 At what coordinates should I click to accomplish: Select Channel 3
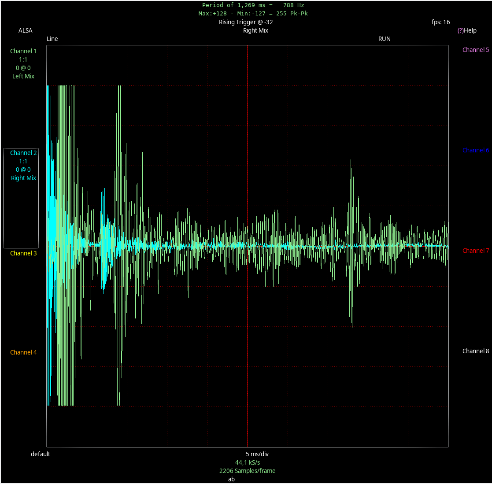(x=23, y=253)
